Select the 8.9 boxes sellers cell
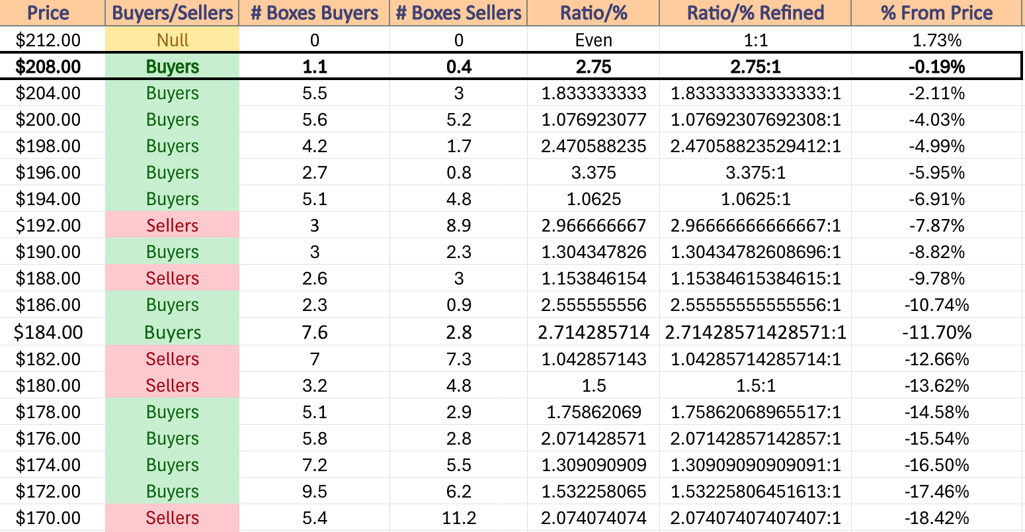The height and width of the screenshot is (532, 1025). click(458, 225)
